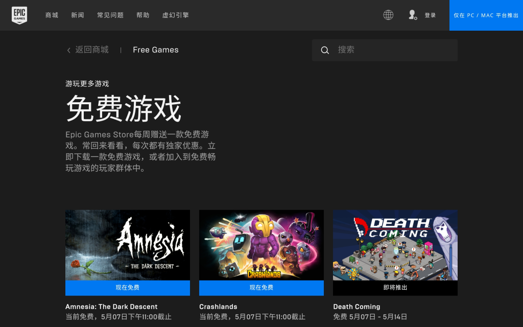The height and width of the screenshot is (327, 523).
Task: Click the 游玩更多游戏 subtitle text
Action: 87,84
